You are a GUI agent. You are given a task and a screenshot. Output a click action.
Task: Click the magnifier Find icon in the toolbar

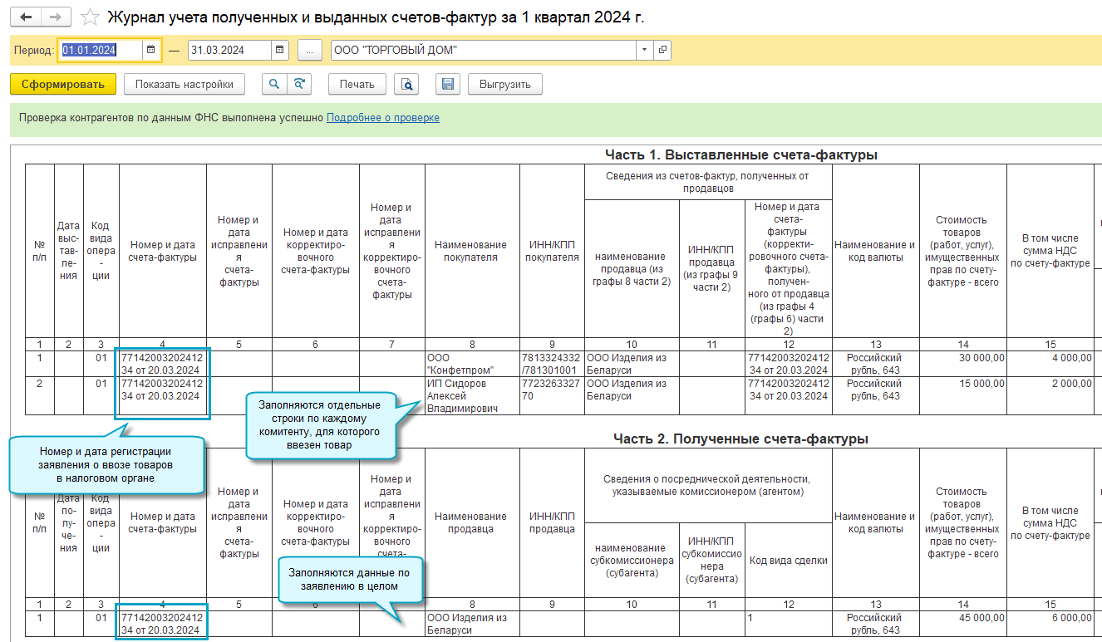(273, 84)
